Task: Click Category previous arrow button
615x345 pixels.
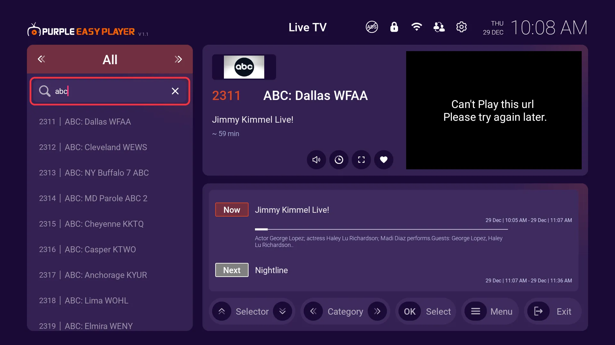Action: [x=313, y=311]
